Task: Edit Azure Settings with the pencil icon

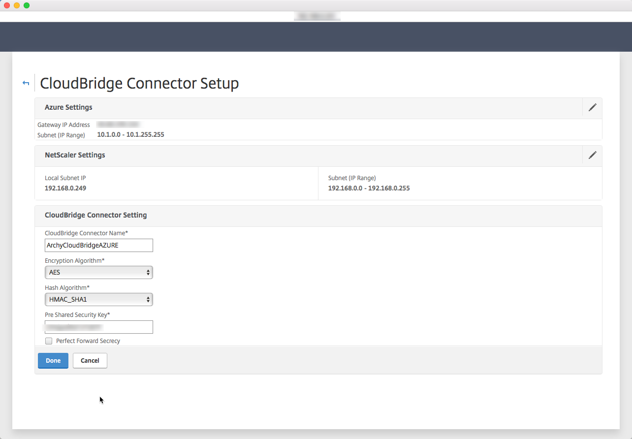Action: tap(592, 107)
